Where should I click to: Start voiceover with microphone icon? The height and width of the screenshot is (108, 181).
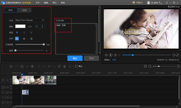point(64,66)
